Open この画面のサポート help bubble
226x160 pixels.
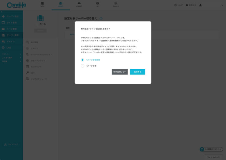point(211,149)
